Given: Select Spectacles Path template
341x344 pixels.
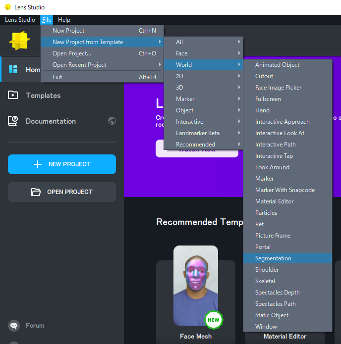Looking at the screenshot, I should pyautogui.click(x=287, y=304).
